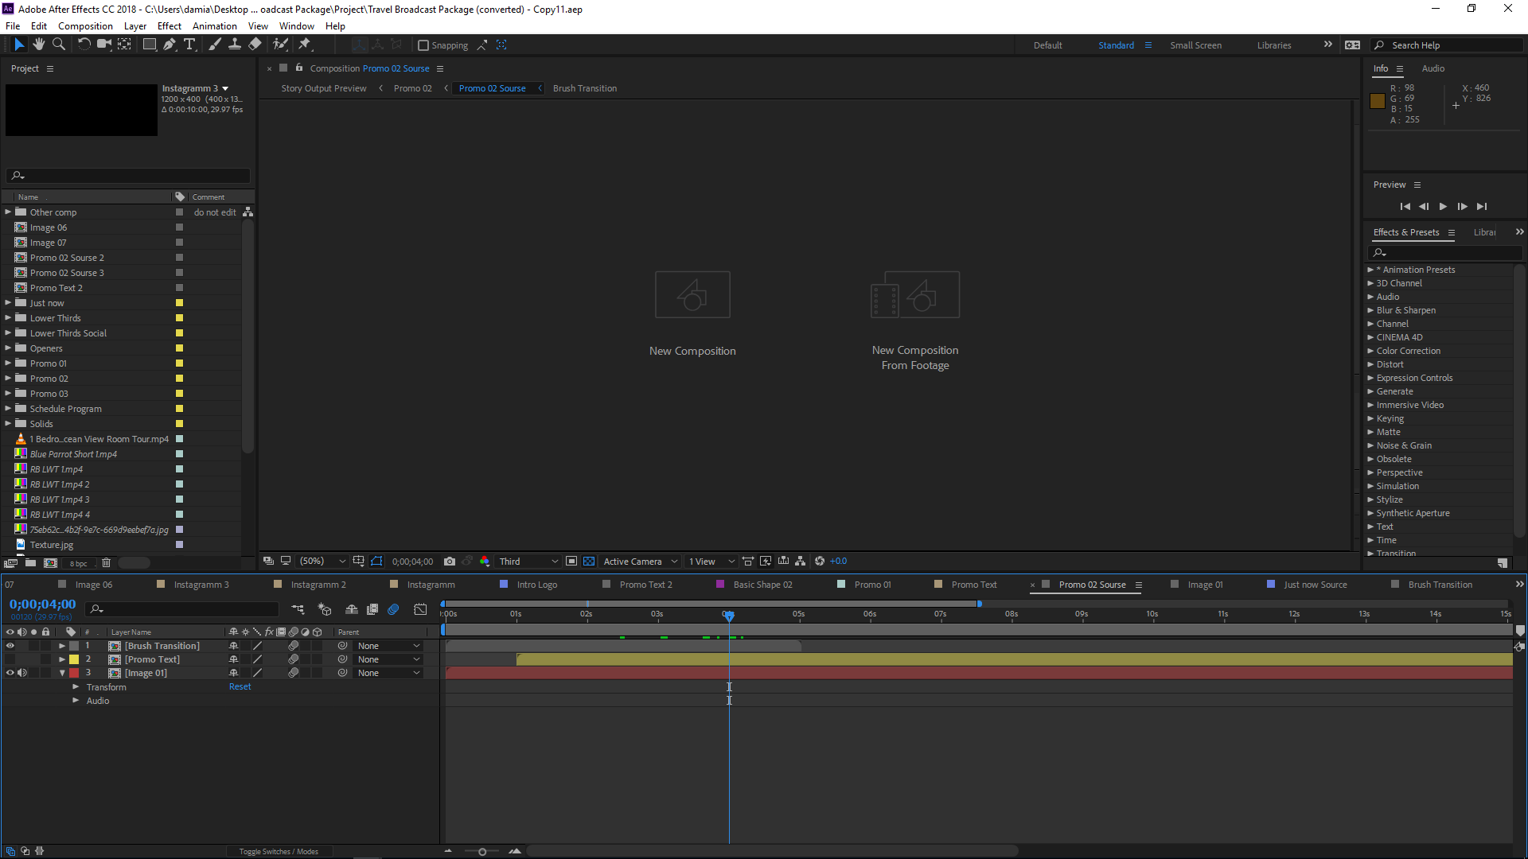The width and height of the screenshot is (1528, 859).
Task: Open the Composition menu
Action: 85,26
